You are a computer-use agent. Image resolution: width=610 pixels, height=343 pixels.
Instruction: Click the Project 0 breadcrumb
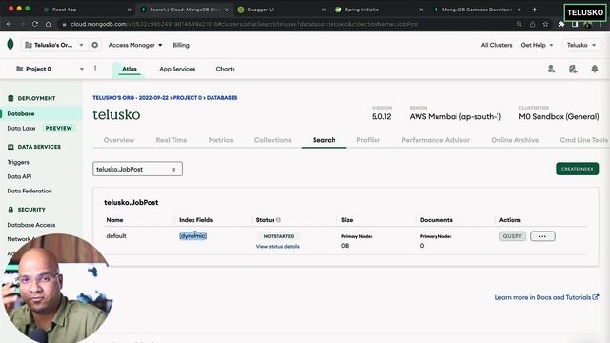(x=188, y=98)
